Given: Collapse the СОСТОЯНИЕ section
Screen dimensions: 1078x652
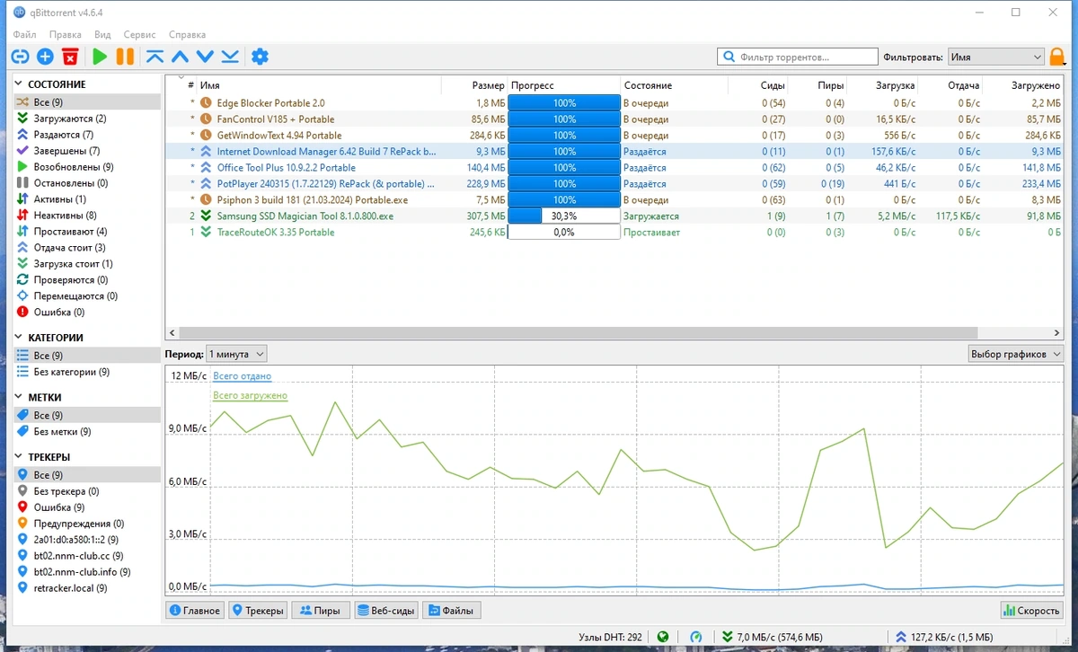Looking at the screenshot, I should [20, 84].
